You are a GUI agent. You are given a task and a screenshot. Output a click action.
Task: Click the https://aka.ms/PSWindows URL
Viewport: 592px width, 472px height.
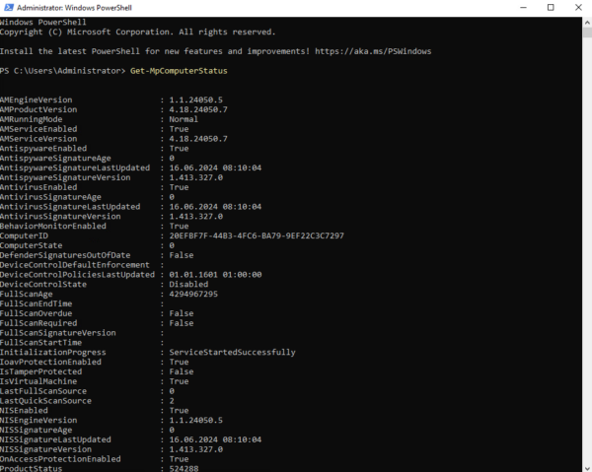[373, 51]
